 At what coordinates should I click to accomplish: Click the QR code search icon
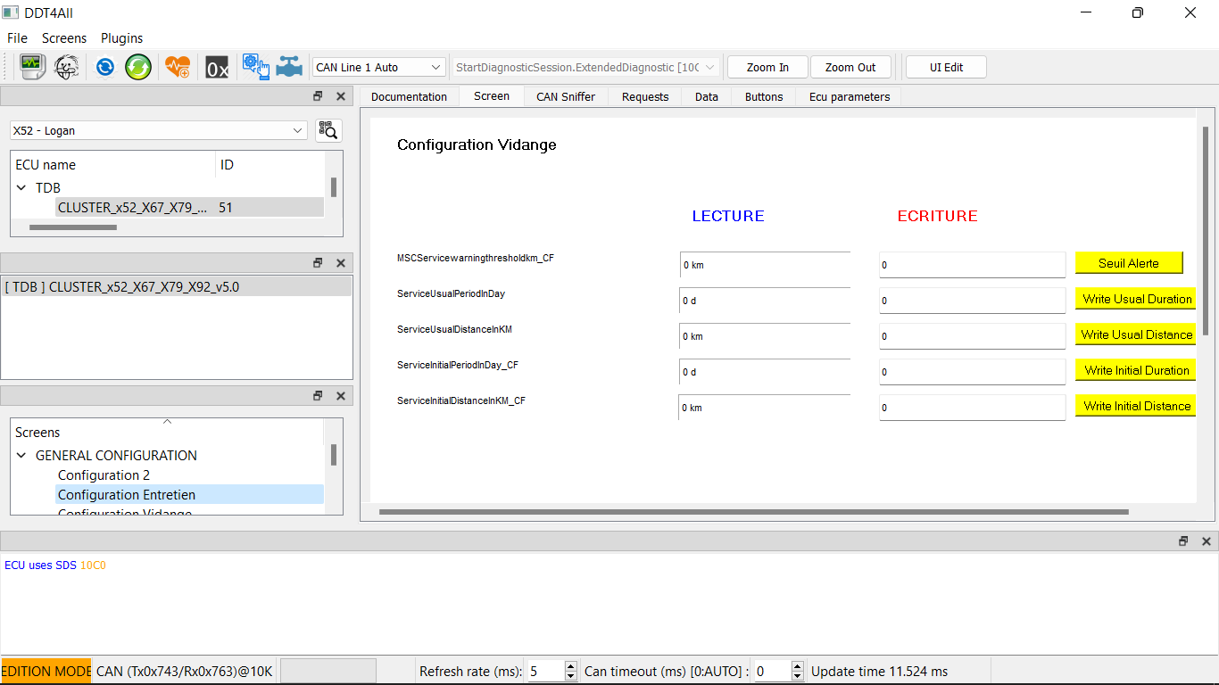pyautogui.click(x=328, y=129)
